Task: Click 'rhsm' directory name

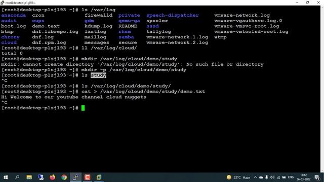Action: pos(125,31)
